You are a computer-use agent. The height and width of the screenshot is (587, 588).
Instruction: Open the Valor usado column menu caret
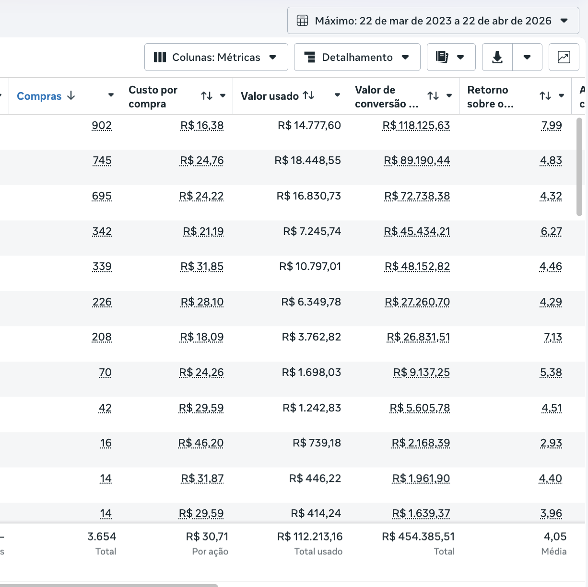pos(337,95)
